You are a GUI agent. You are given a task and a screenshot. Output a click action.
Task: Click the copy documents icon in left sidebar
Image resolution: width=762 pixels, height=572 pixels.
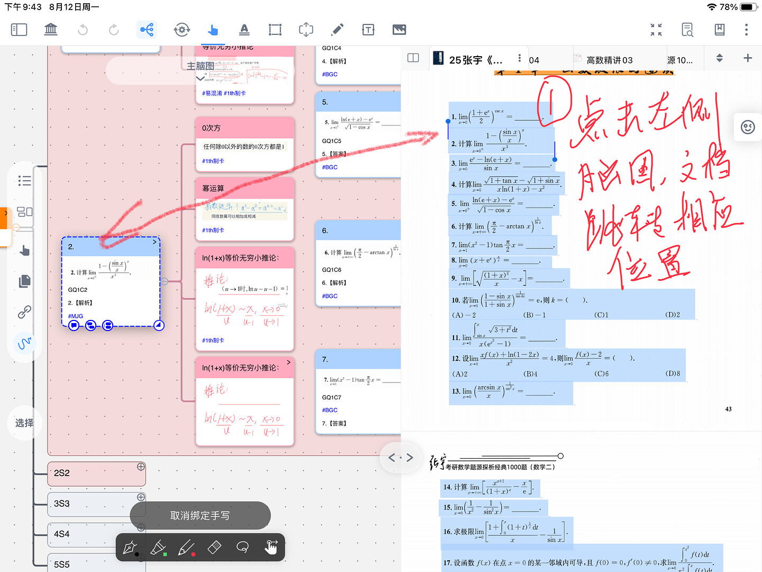coord(25,281)
